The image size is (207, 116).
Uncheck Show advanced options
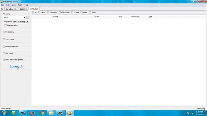pos(4,60)
